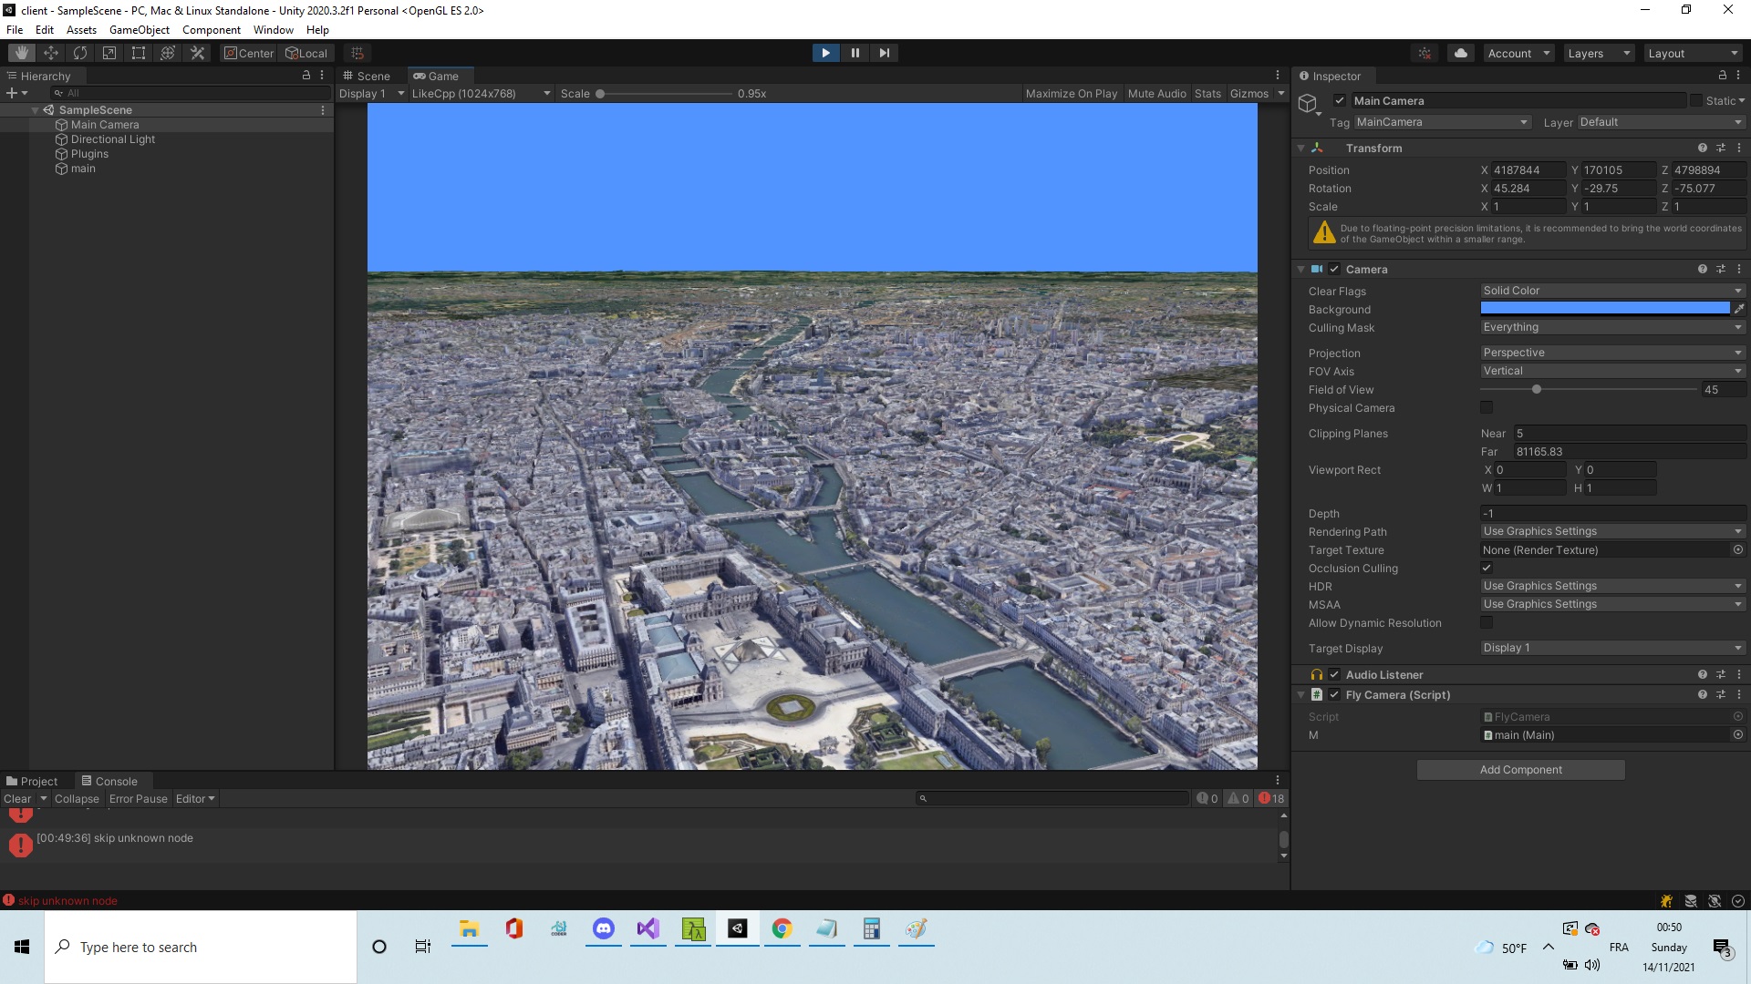The image size is (1751, 984).
Task: Select the Hand tool in toolbar
Action: coord(22,53)
